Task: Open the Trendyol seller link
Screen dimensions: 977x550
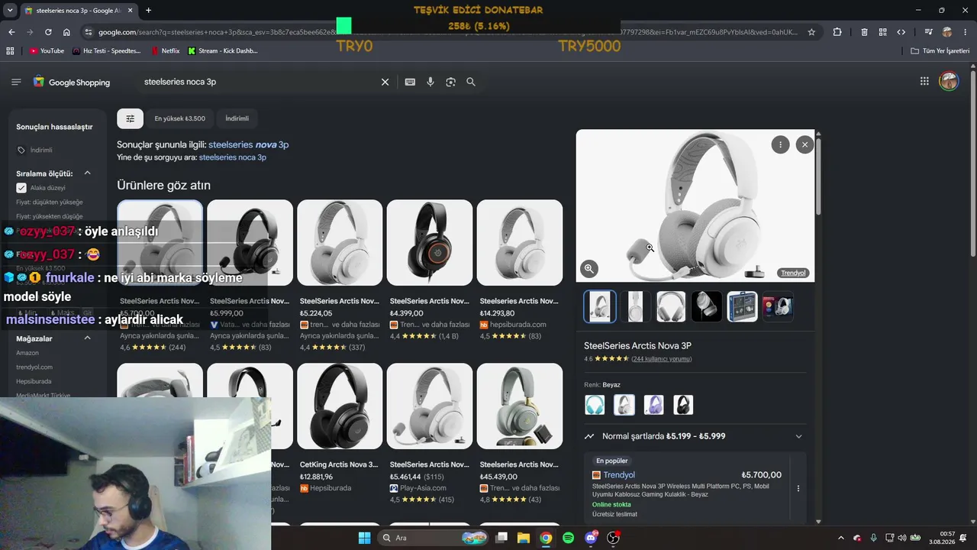Action: pyautogui.click(x=619, y=475)
